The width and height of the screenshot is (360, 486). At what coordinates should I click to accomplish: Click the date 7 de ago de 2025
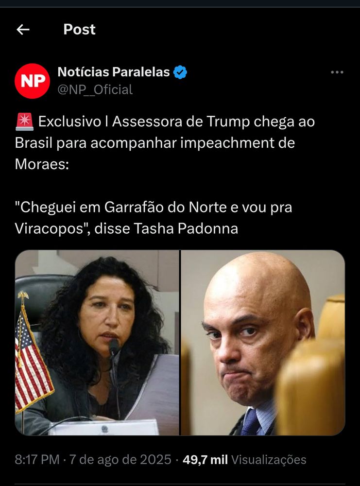coord(120,459)
